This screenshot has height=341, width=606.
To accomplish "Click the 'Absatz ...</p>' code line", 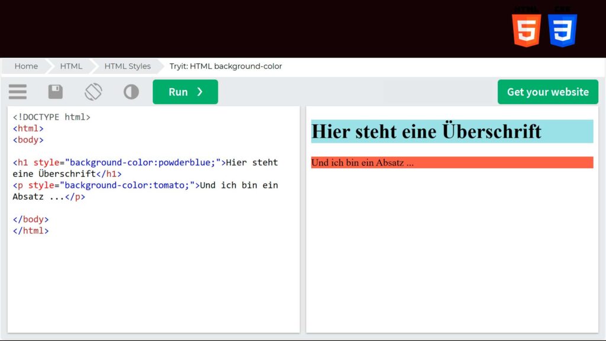I will (x=49, y=197).
